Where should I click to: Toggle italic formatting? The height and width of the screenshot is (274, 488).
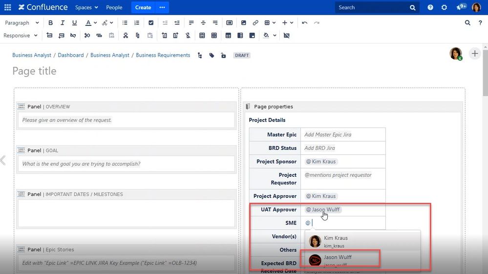(x=62, y=22)
